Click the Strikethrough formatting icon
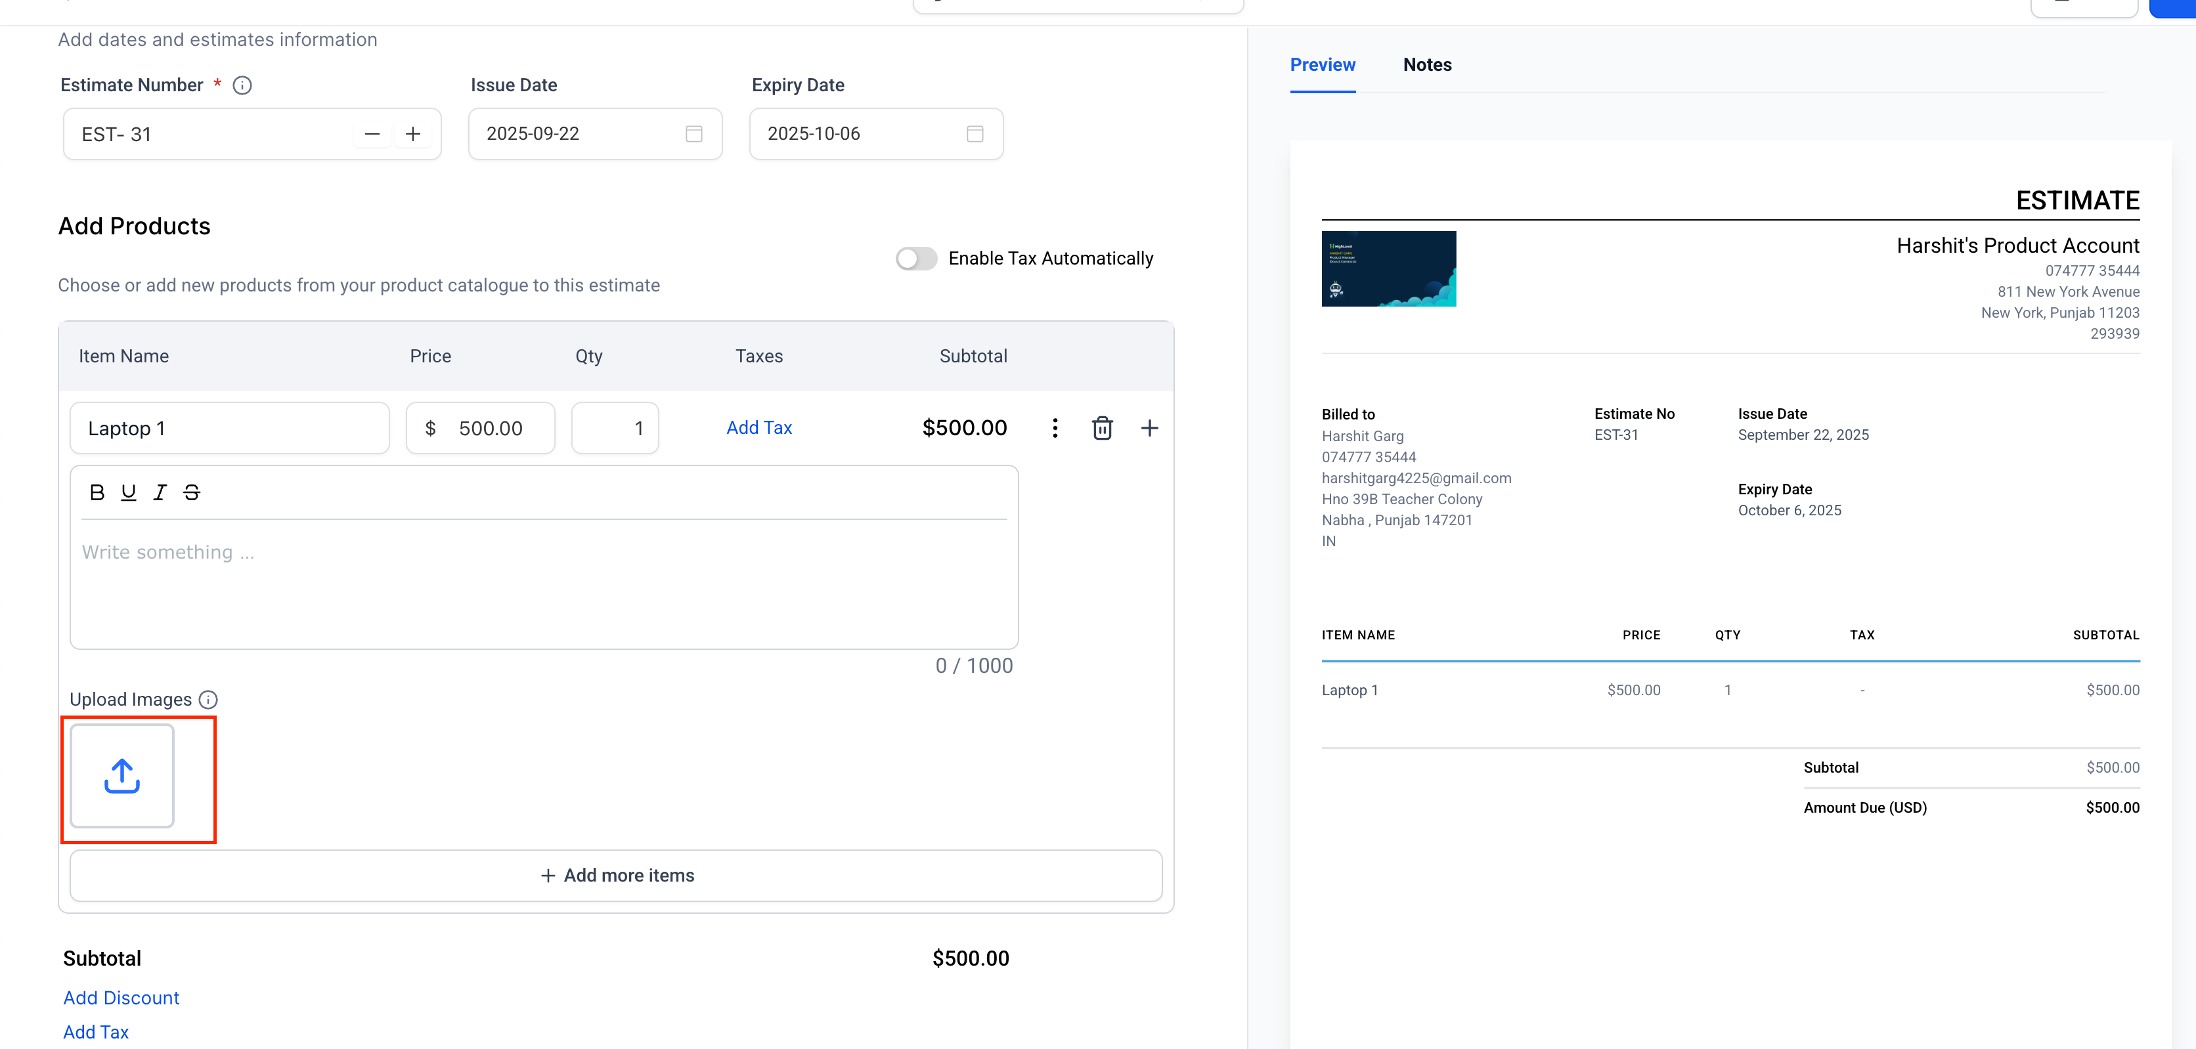2196x1049 pixels. coord(192,492)
